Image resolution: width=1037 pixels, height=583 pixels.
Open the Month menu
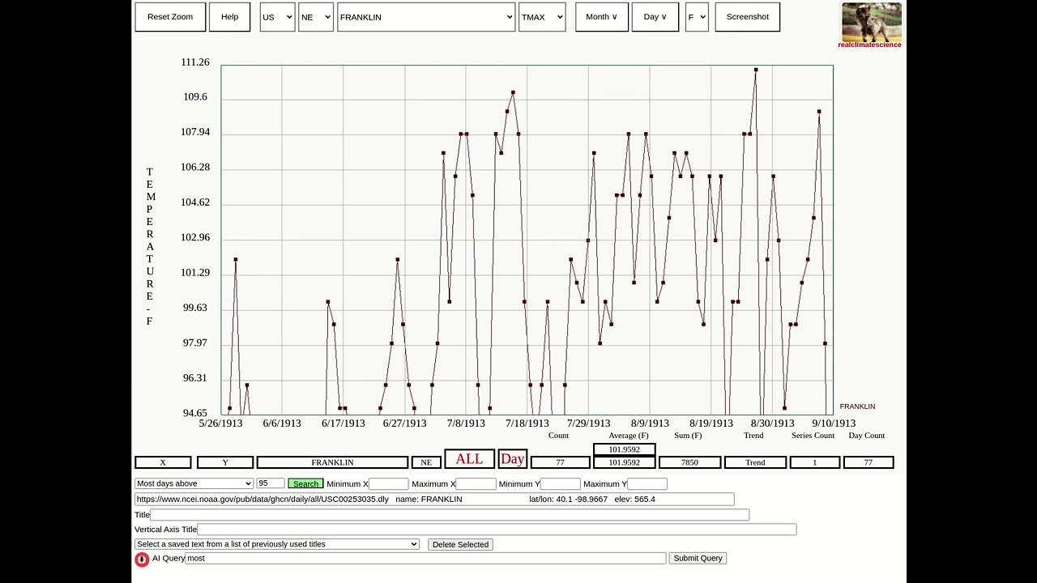(602, 17)
